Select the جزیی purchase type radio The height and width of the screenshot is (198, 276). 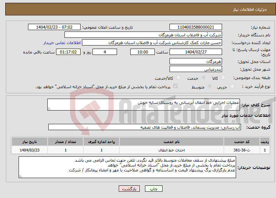click(232, 86)
